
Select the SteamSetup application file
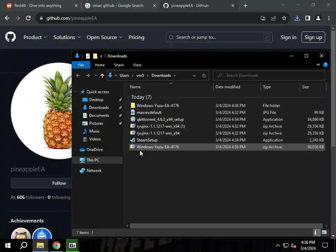(227, 140)
